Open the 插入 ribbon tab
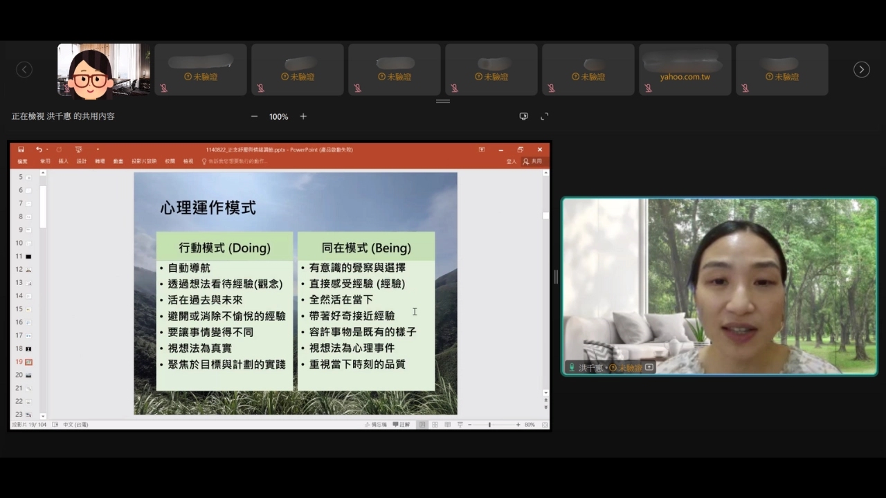 tap(63, 161)
